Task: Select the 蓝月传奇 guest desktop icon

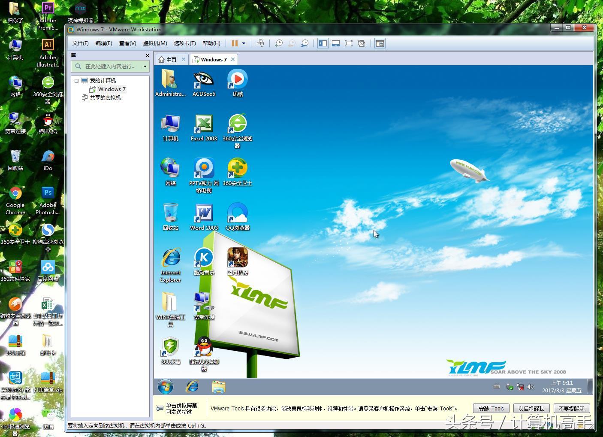Action: (x=237, y=262)
